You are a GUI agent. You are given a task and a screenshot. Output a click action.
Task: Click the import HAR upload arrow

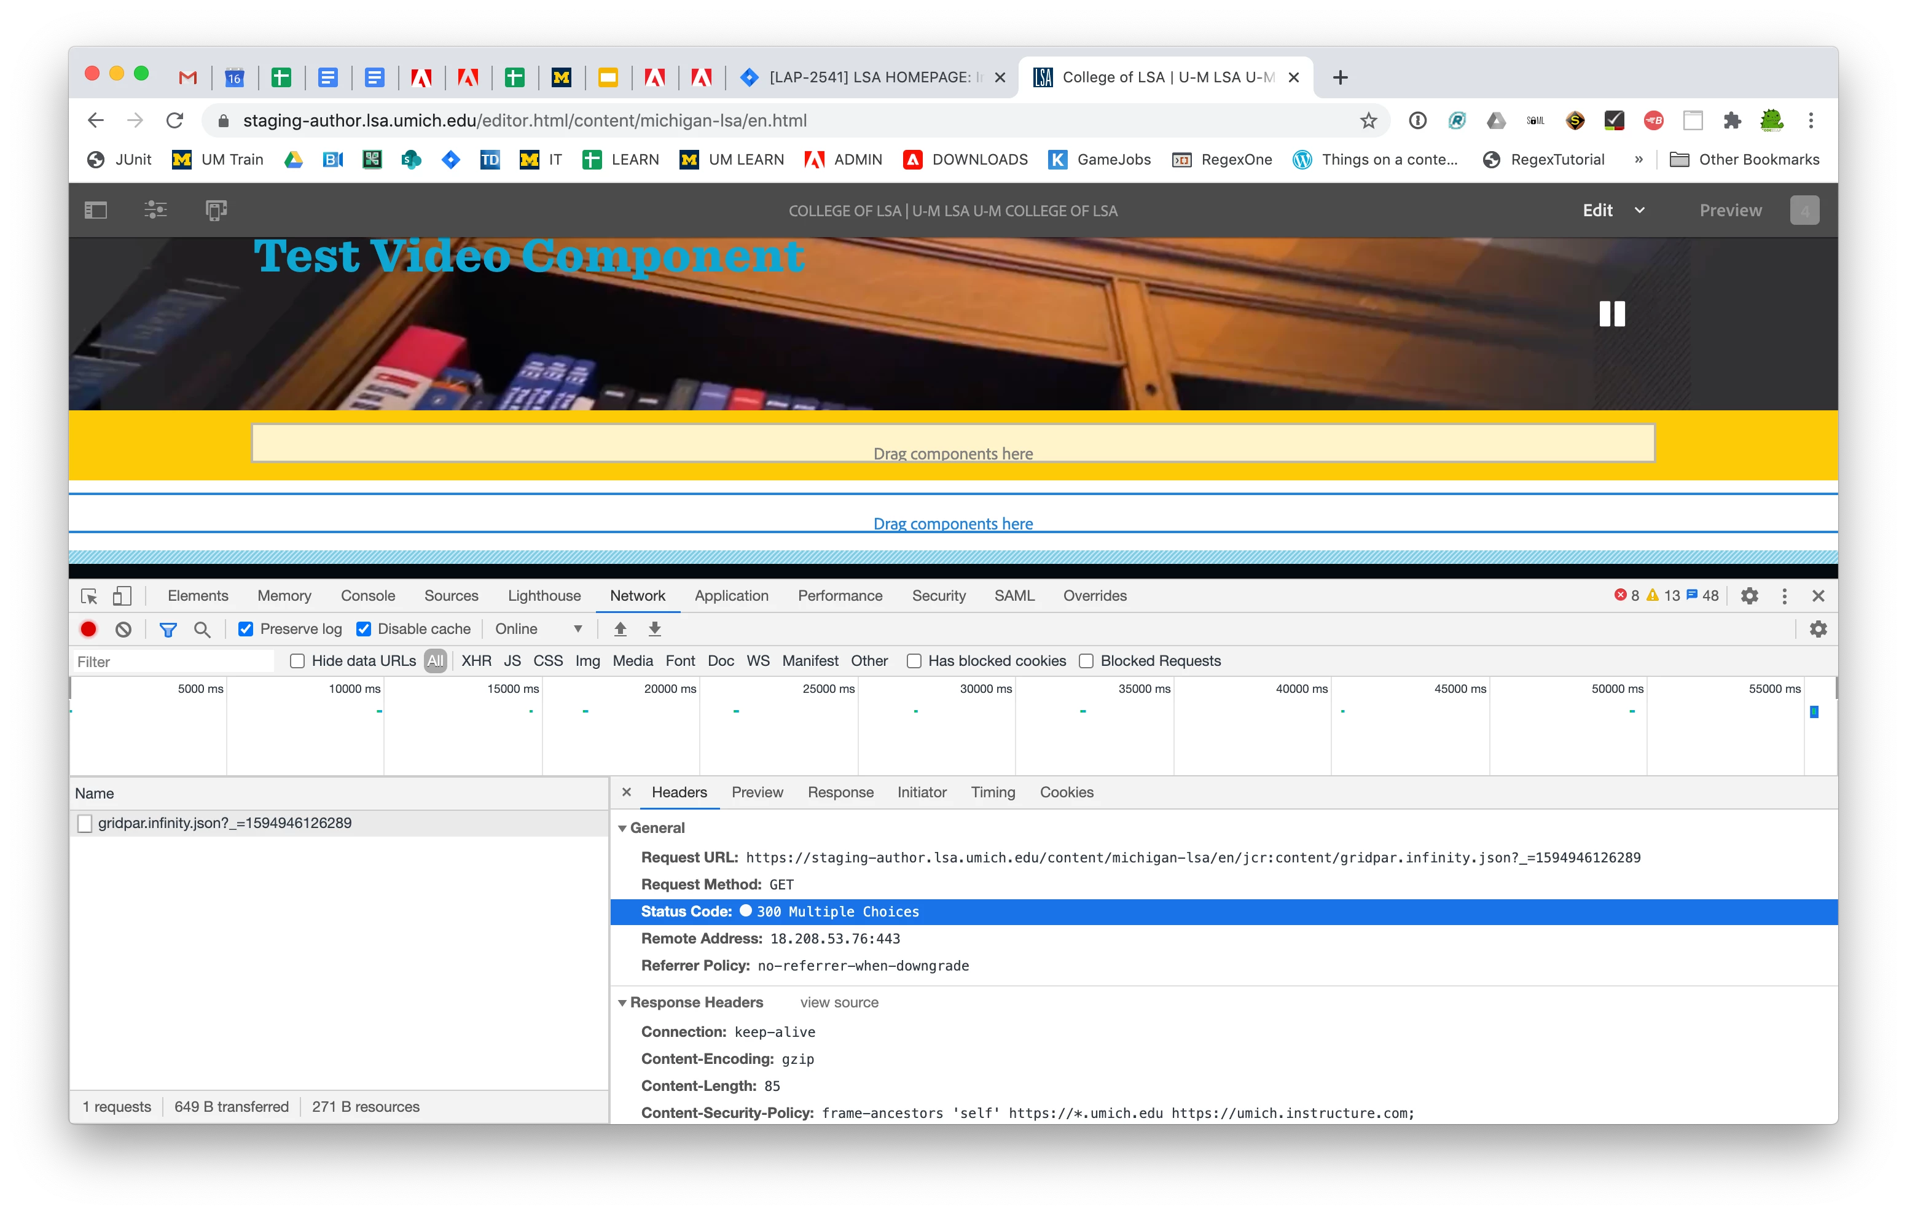[x=620, y=629]
